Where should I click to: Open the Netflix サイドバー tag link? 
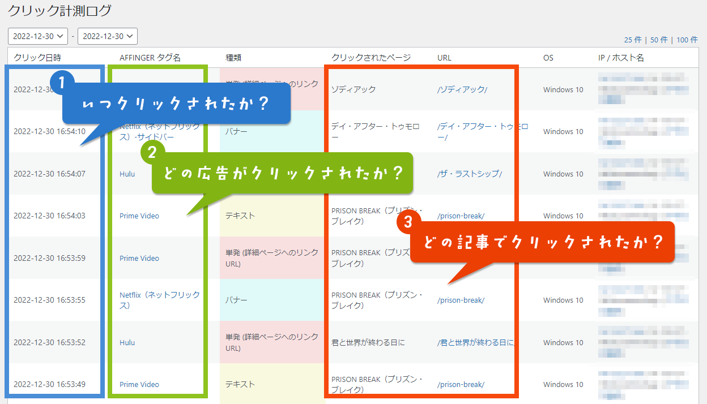[159, 132]
